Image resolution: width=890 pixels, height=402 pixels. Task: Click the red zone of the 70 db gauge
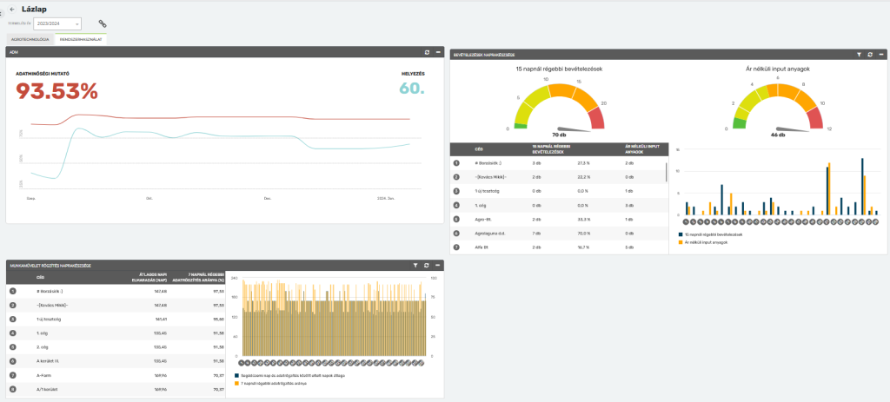pyautogui.click(x=596, y=118)
